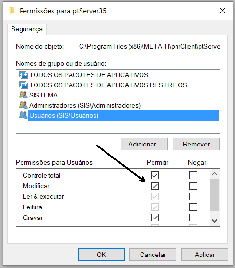Toggle Permitir checkbox for Controle total
Screen dimensions: 235x268
155,175
